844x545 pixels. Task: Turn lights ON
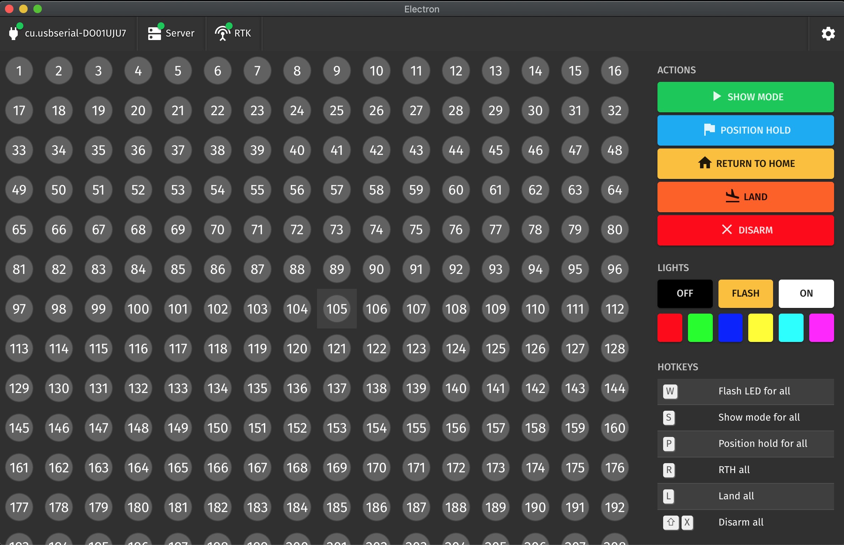pos(806,293)
